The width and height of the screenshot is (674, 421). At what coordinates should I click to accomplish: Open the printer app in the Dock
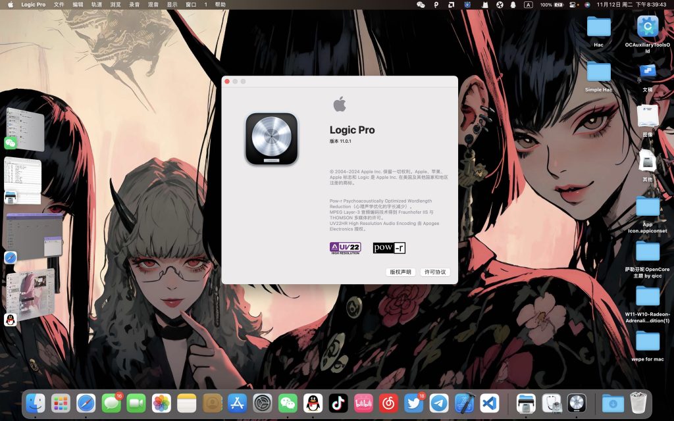tap(526, 404)
